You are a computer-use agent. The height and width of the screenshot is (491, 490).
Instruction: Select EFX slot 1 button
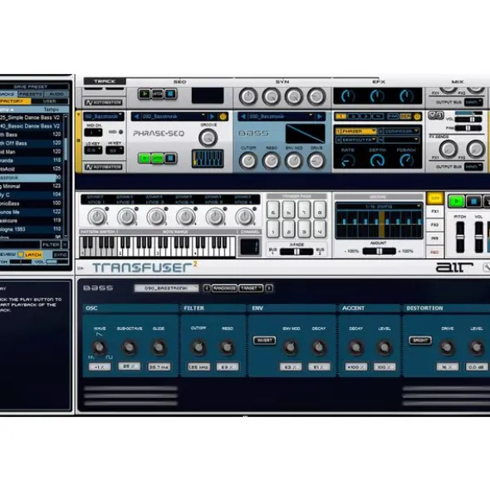point(341,117)
